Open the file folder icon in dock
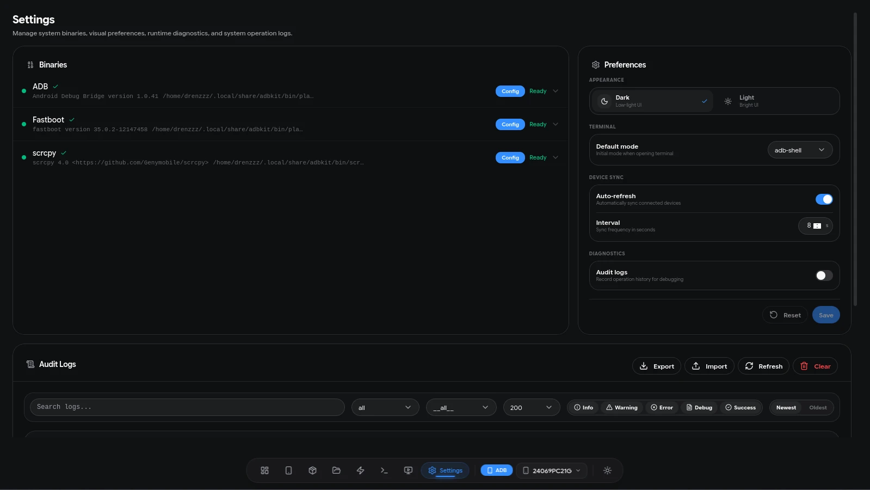The height and width of the screenshot is (490, 870). click(336, 470)
